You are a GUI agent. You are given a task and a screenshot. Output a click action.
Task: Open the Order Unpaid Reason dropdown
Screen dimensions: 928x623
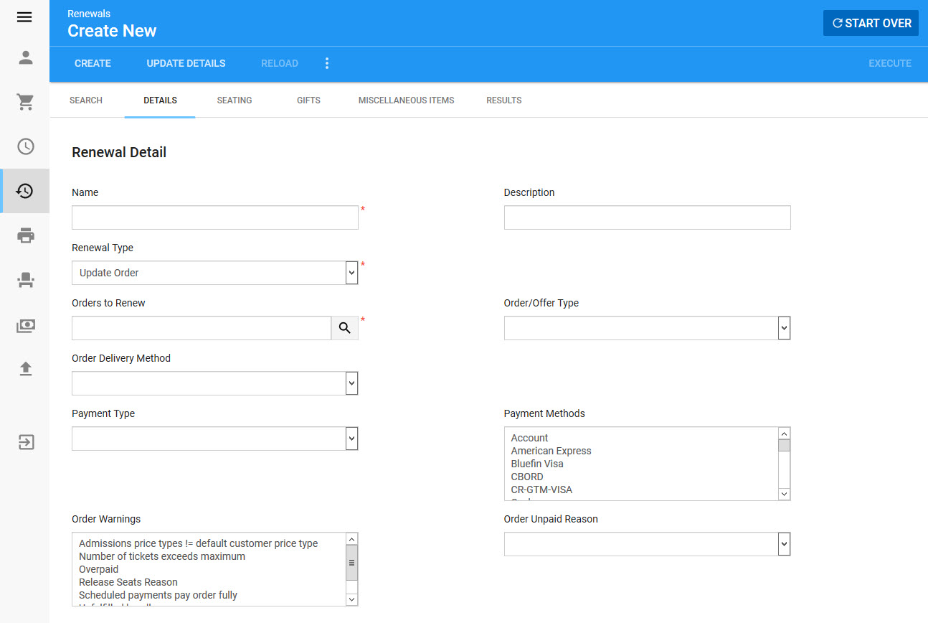[647, 544]
